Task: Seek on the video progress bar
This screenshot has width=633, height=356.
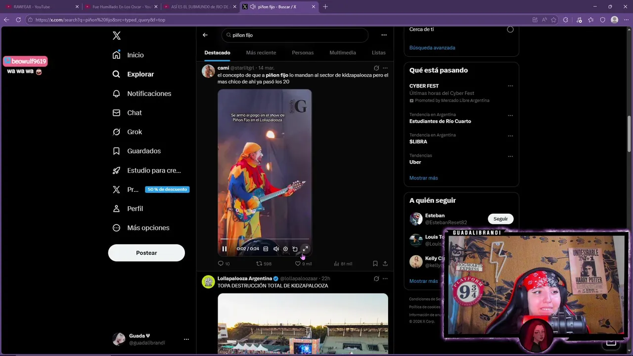Action: pyautogui.click(x=265, y=239)
